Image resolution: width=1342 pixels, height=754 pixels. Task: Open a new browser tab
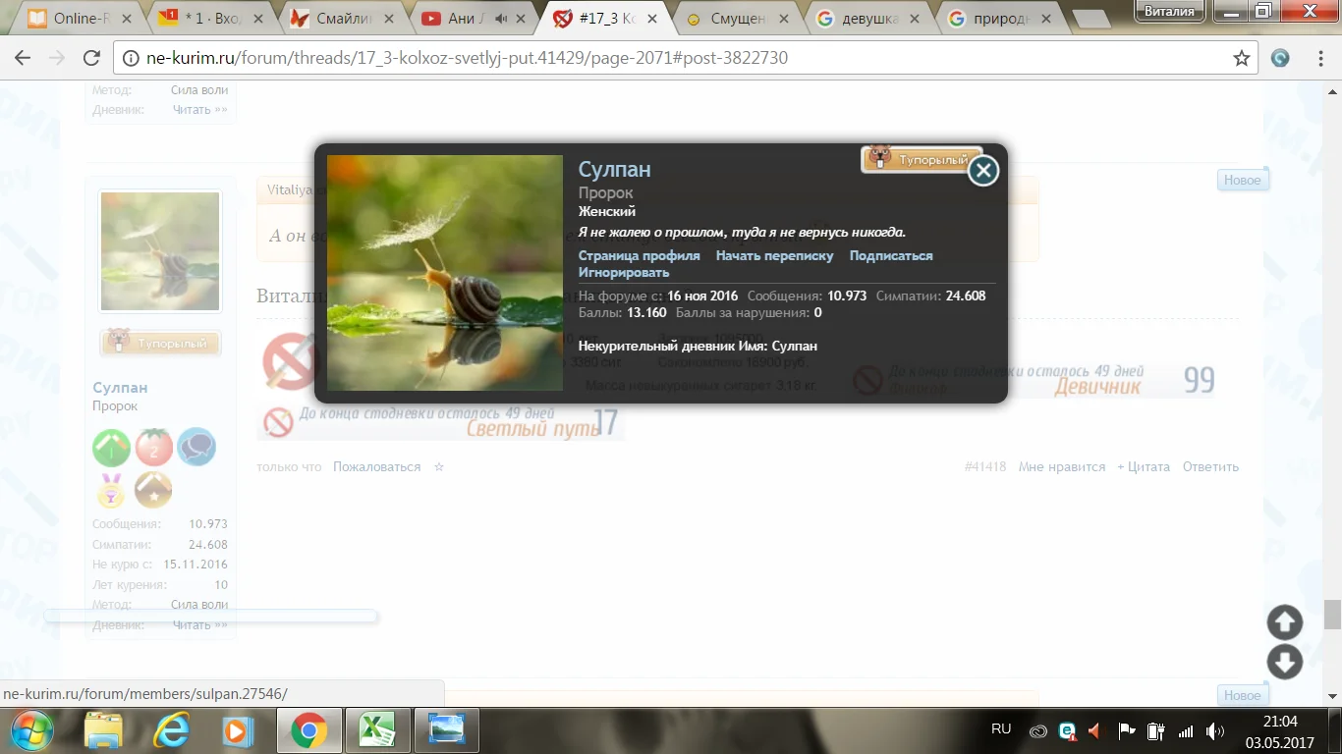(x=1091, y=19)
